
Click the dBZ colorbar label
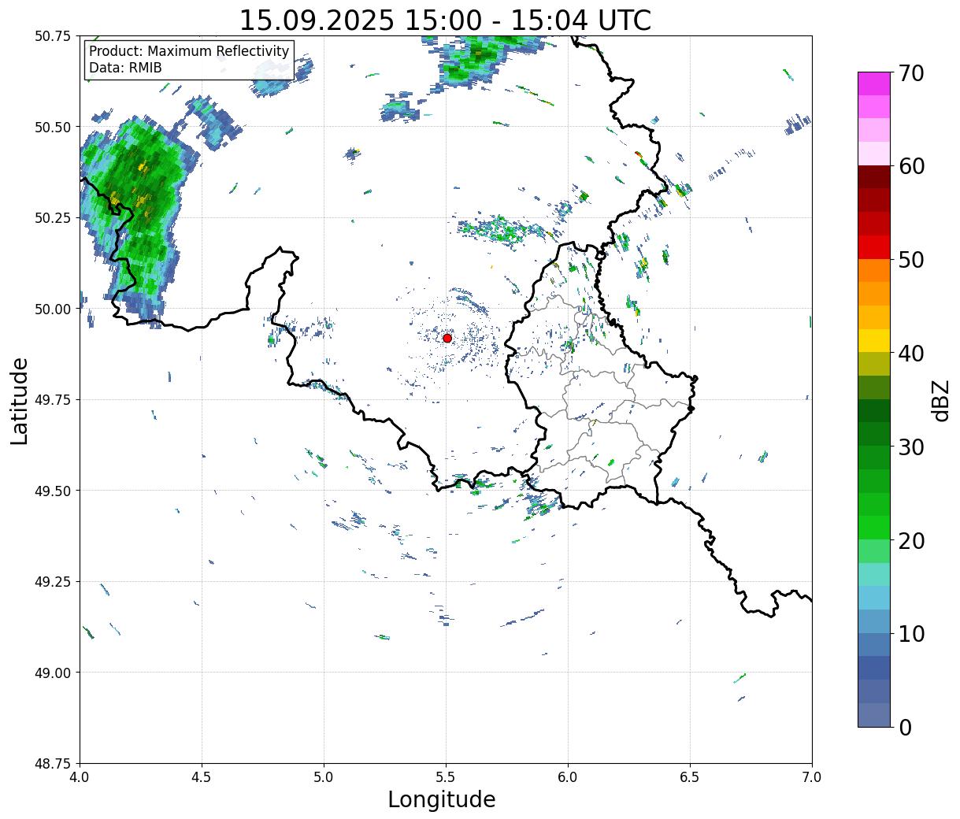tap(940, 400)
